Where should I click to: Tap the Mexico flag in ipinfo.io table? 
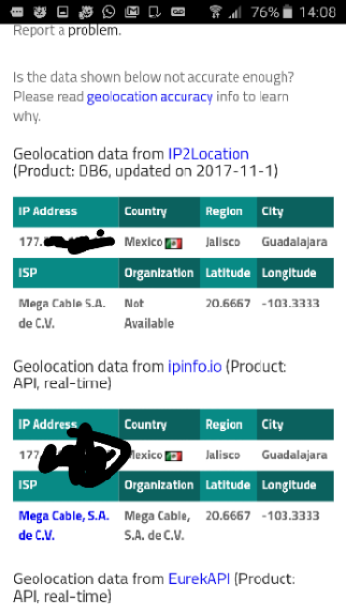pyautogui.click(x=173, y=455)
